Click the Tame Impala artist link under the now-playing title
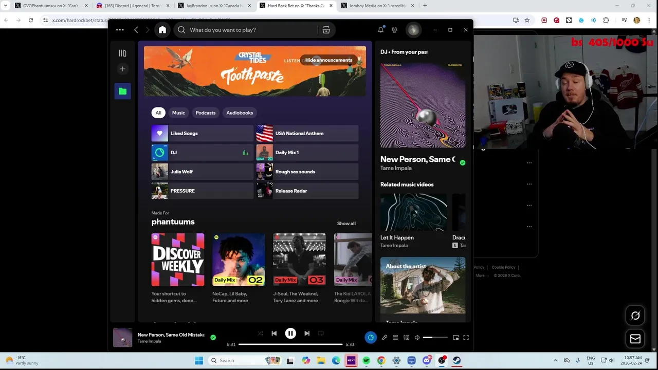Viewport: 658px width, 370px height. (396, 168)
